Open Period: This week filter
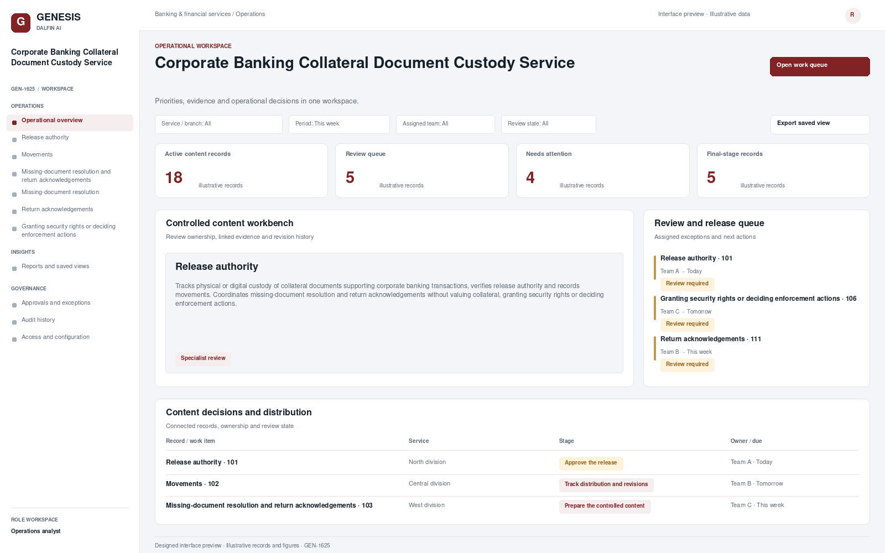The height and width of the screenshot is (553, 885). (339, 124)
